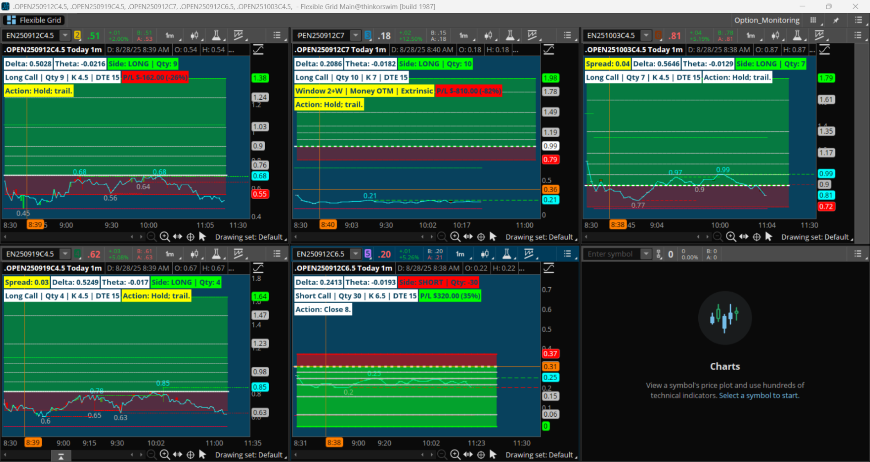The image size is (870, 462).
Task: Open the list menu of EN250912C6.5 panel
Action: [568, 254]
